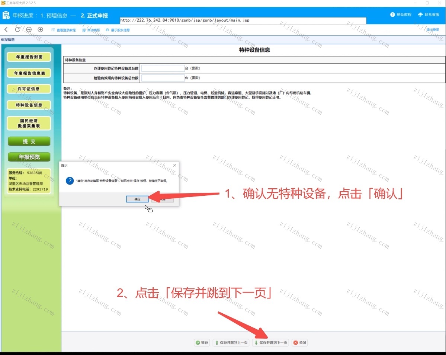This screenshot has width=446, height=355.
Task: Click the 暂存 button at the bottom
Action: tap(202, 342)
